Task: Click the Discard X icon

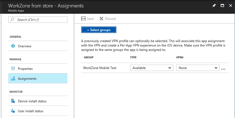Action: tap(102, 19)
